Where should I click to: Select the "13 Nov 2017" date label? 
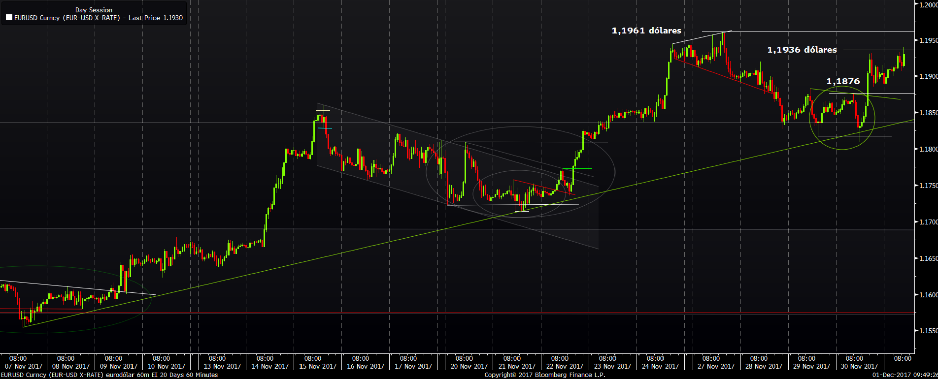222,366
